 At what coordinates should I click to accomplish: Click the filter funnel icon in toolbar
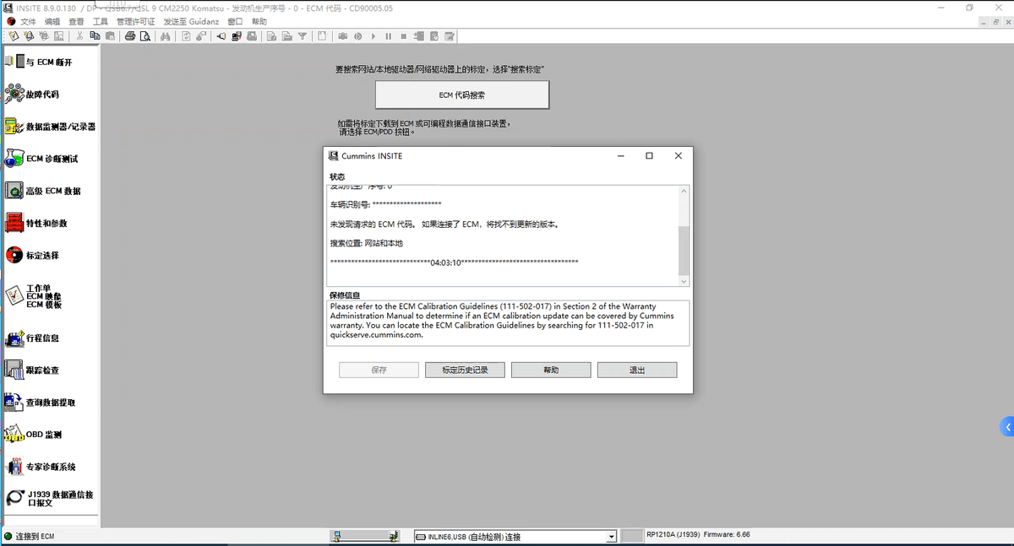(302, 36)
